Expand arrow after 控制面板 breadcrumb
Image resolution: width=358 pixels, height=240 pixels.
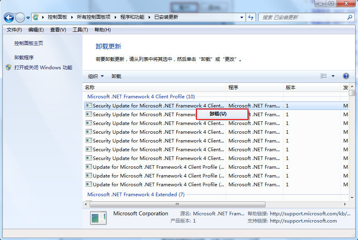72,18
